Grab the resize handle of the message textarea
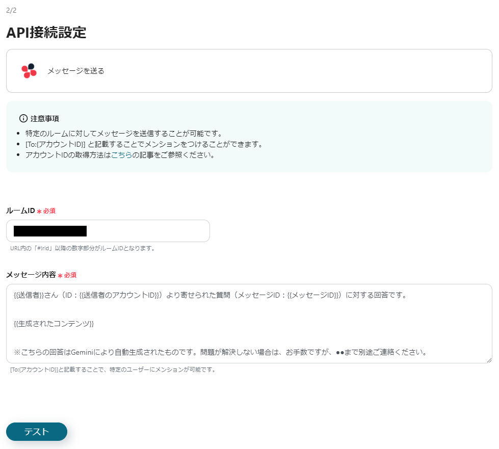This screenshot has height=449, width=499. (489, 360)
